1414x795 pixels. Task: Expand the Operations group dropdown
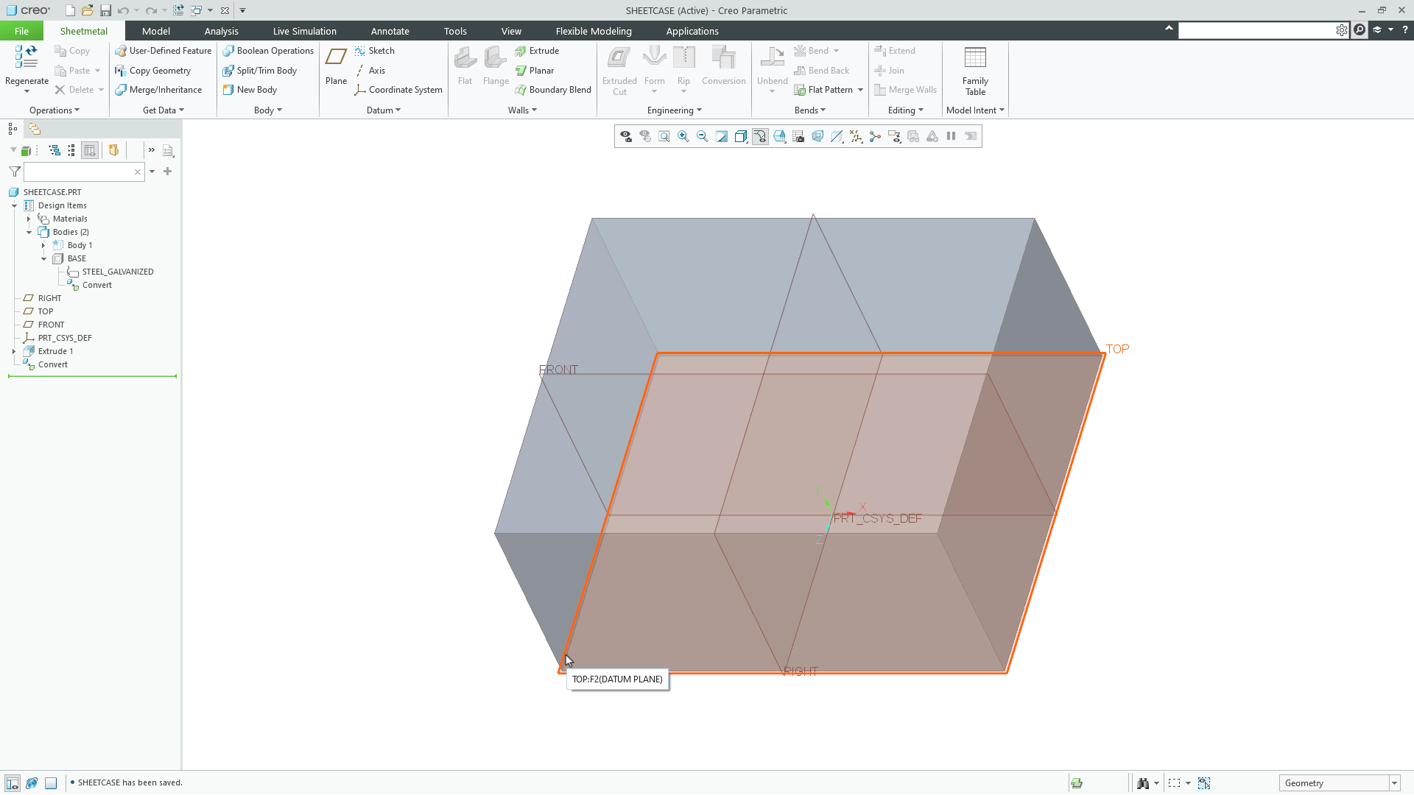click(54, 110)
